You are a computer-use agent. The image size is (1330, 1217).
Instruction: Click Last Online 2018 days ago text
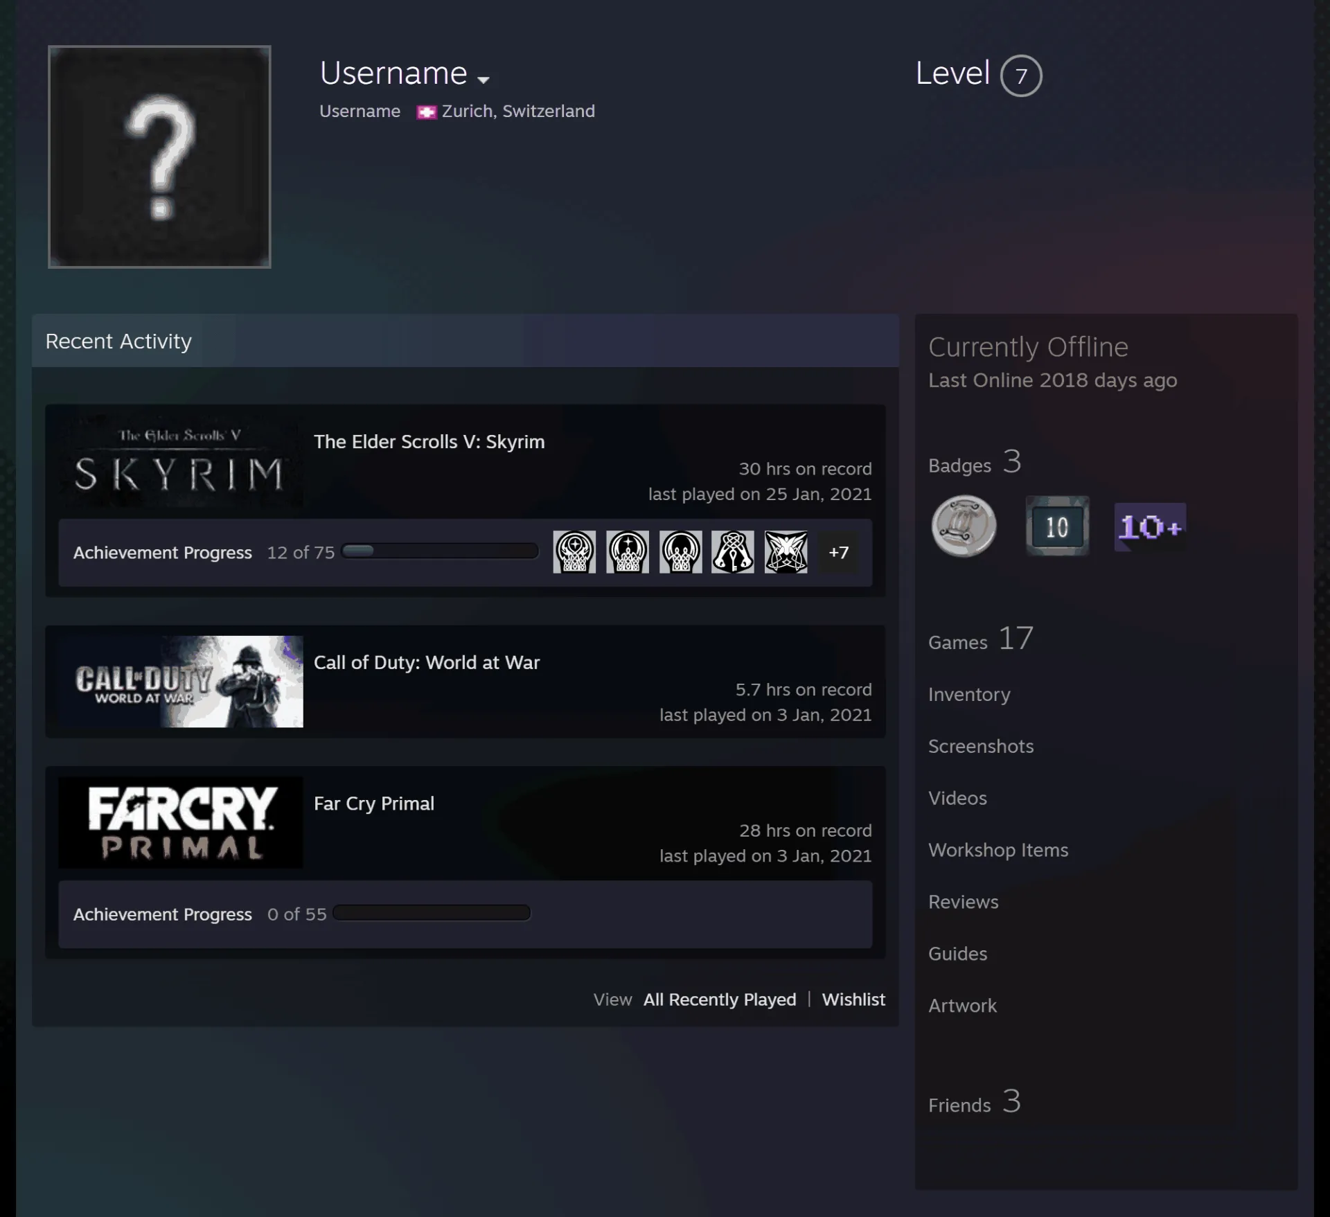tap(1052, 380)
